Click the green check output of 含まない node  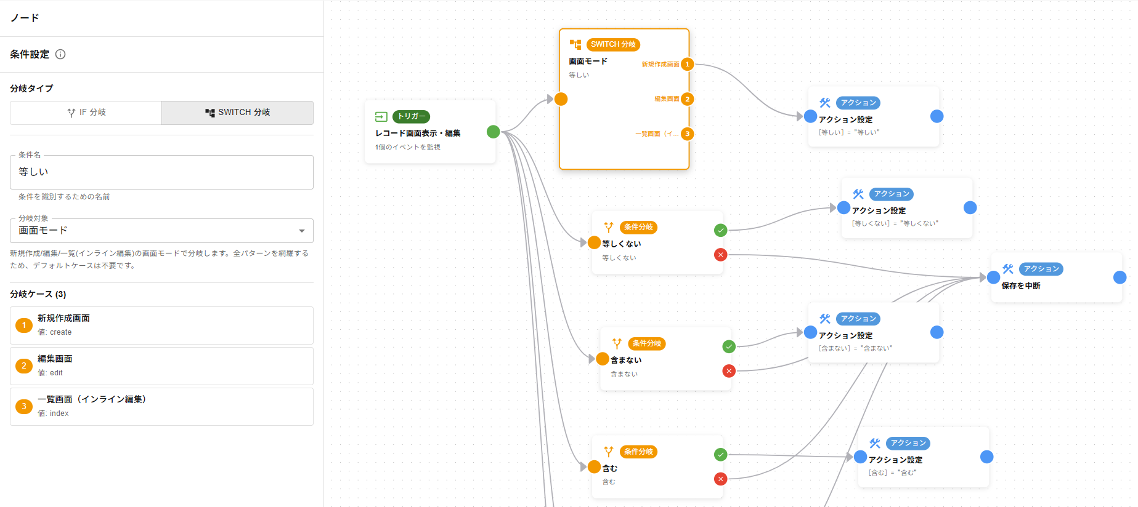coord(729,346)
